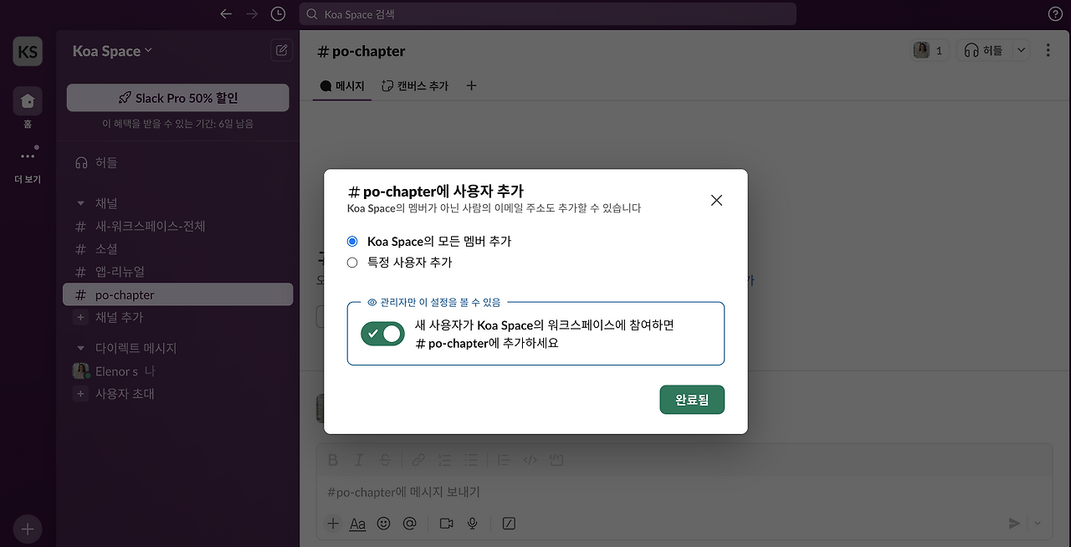Select the '특정 사용자 추가' radio button
The width and height of the screenshot is (1071, 547).
tap(352, 262)
